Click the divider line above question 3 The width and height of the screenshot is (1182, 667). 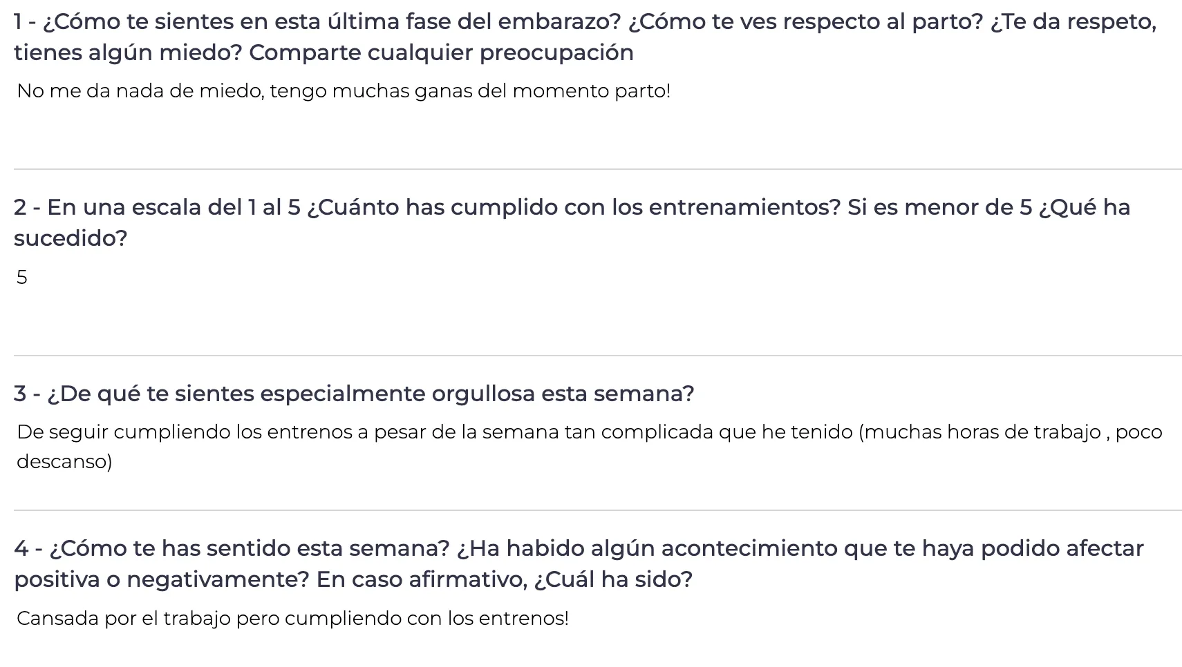coord(597,356)
